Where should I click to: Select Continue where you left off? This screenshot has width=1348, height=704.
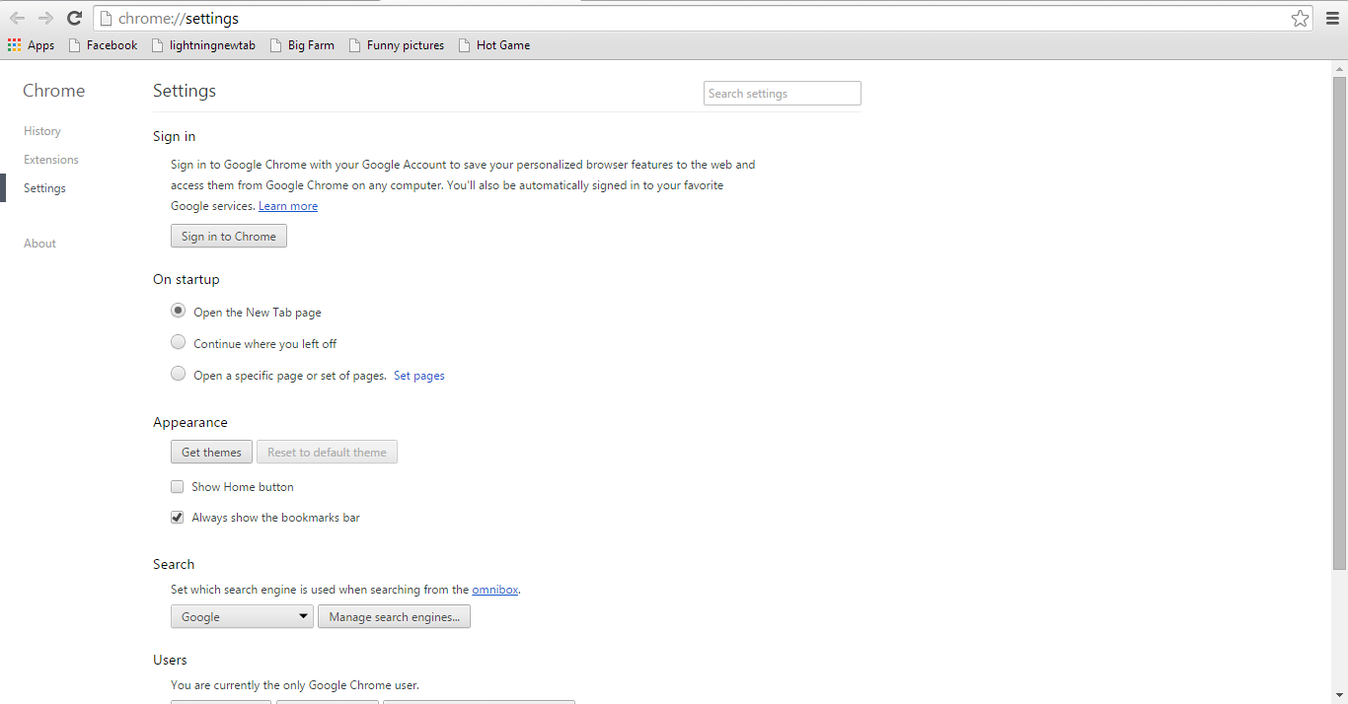[178, 342]
